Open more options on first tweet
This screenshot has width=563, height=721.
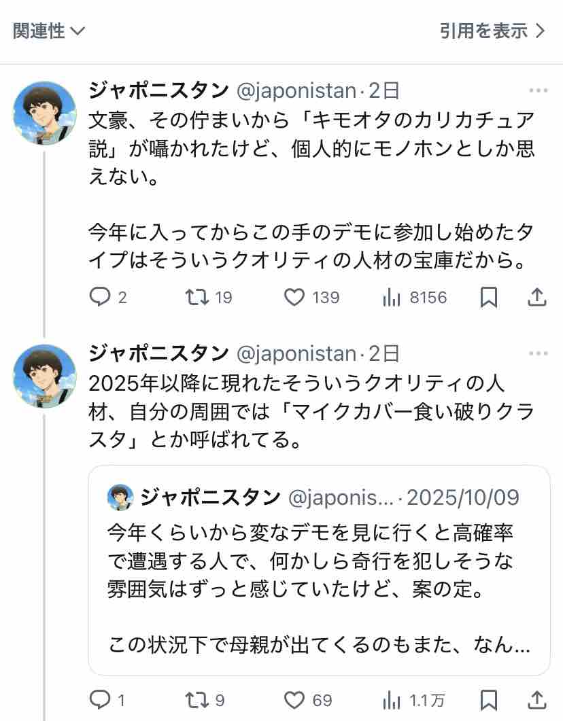click(x=538, y=91)
